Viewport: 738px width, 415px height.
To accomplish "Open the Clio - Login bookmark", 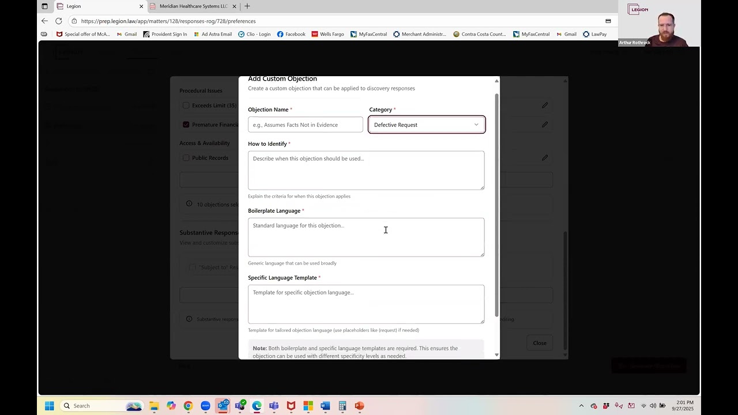I will (x=254, y=34).
